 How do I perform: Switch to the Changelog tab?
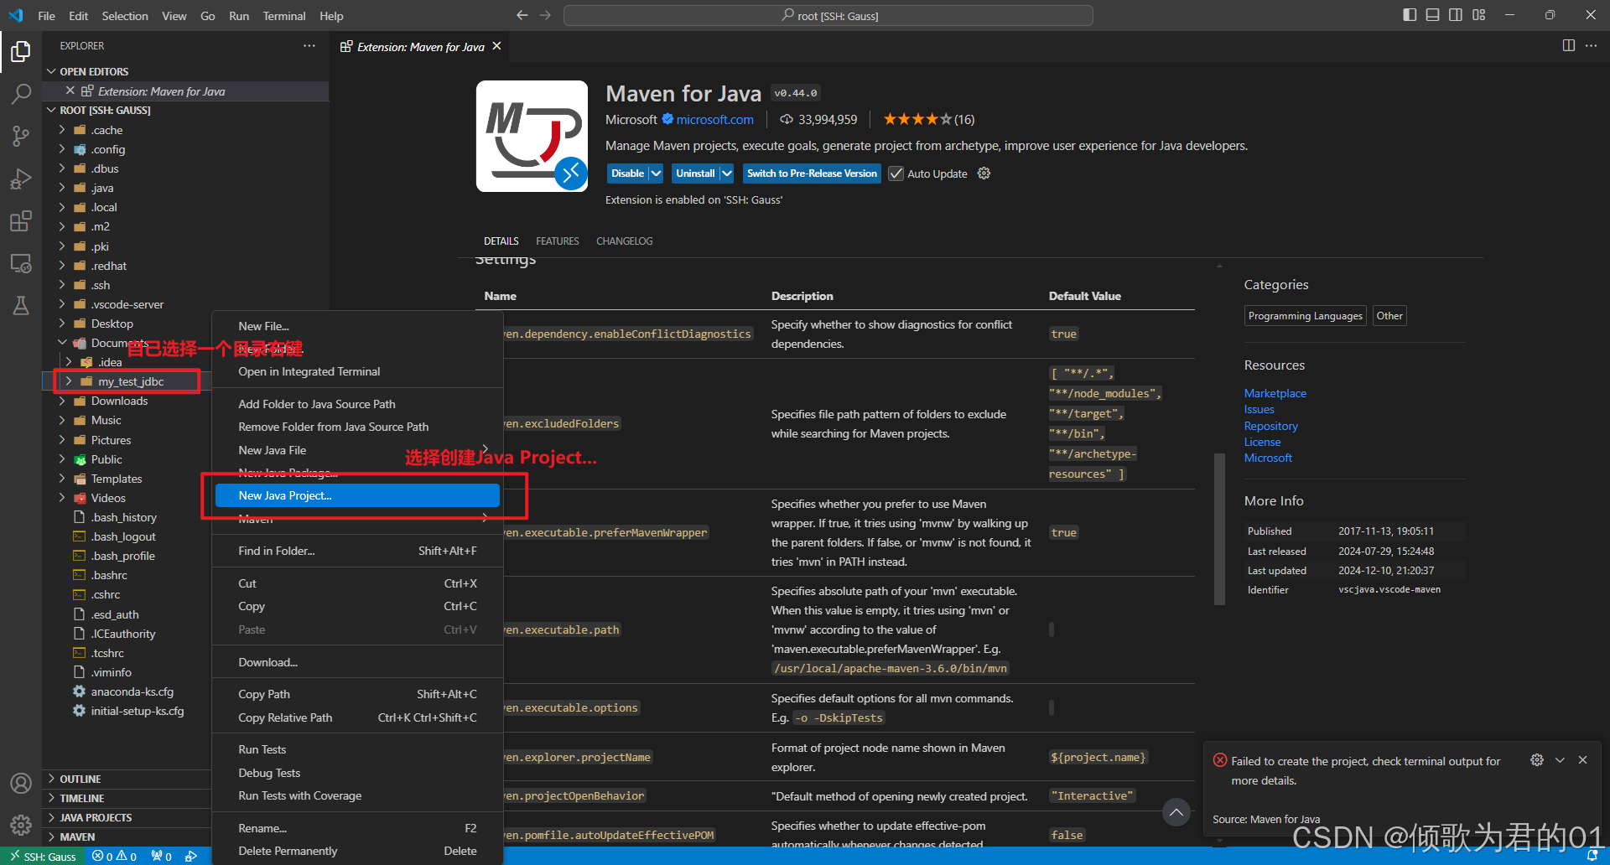[x=624, y=241]
